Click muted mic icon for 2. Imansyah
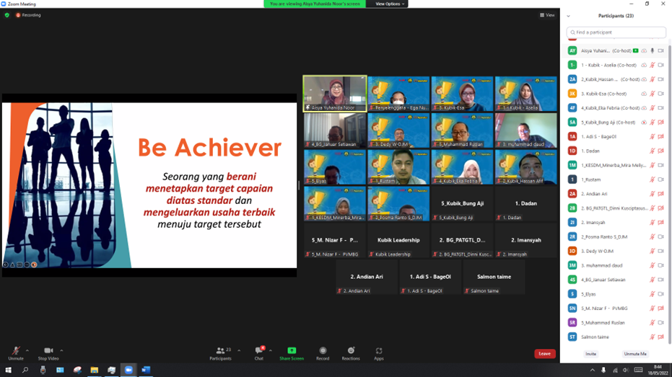Screen dimensions: 672x377 (653, 223)
